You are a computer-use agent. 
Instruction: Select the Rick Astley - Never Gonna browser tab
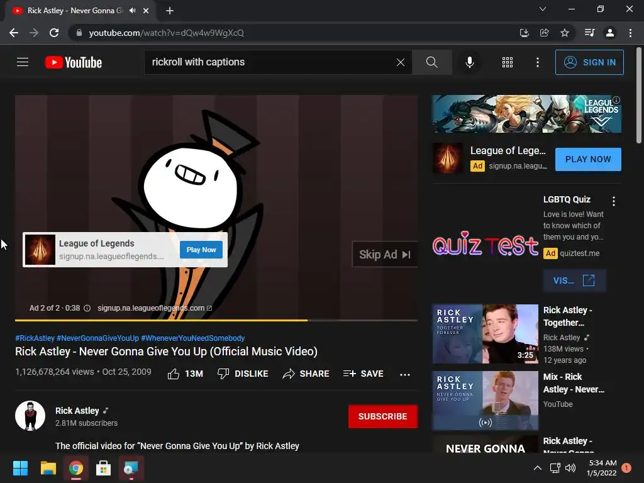[75, 11]
